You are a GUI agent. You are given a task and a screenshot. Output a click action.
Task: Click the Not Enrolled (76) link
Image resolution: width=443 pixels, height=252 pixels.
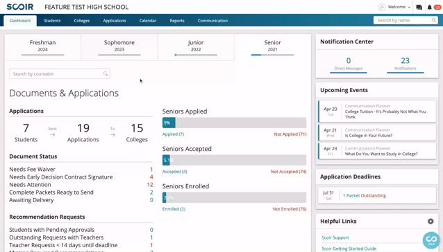290,209
